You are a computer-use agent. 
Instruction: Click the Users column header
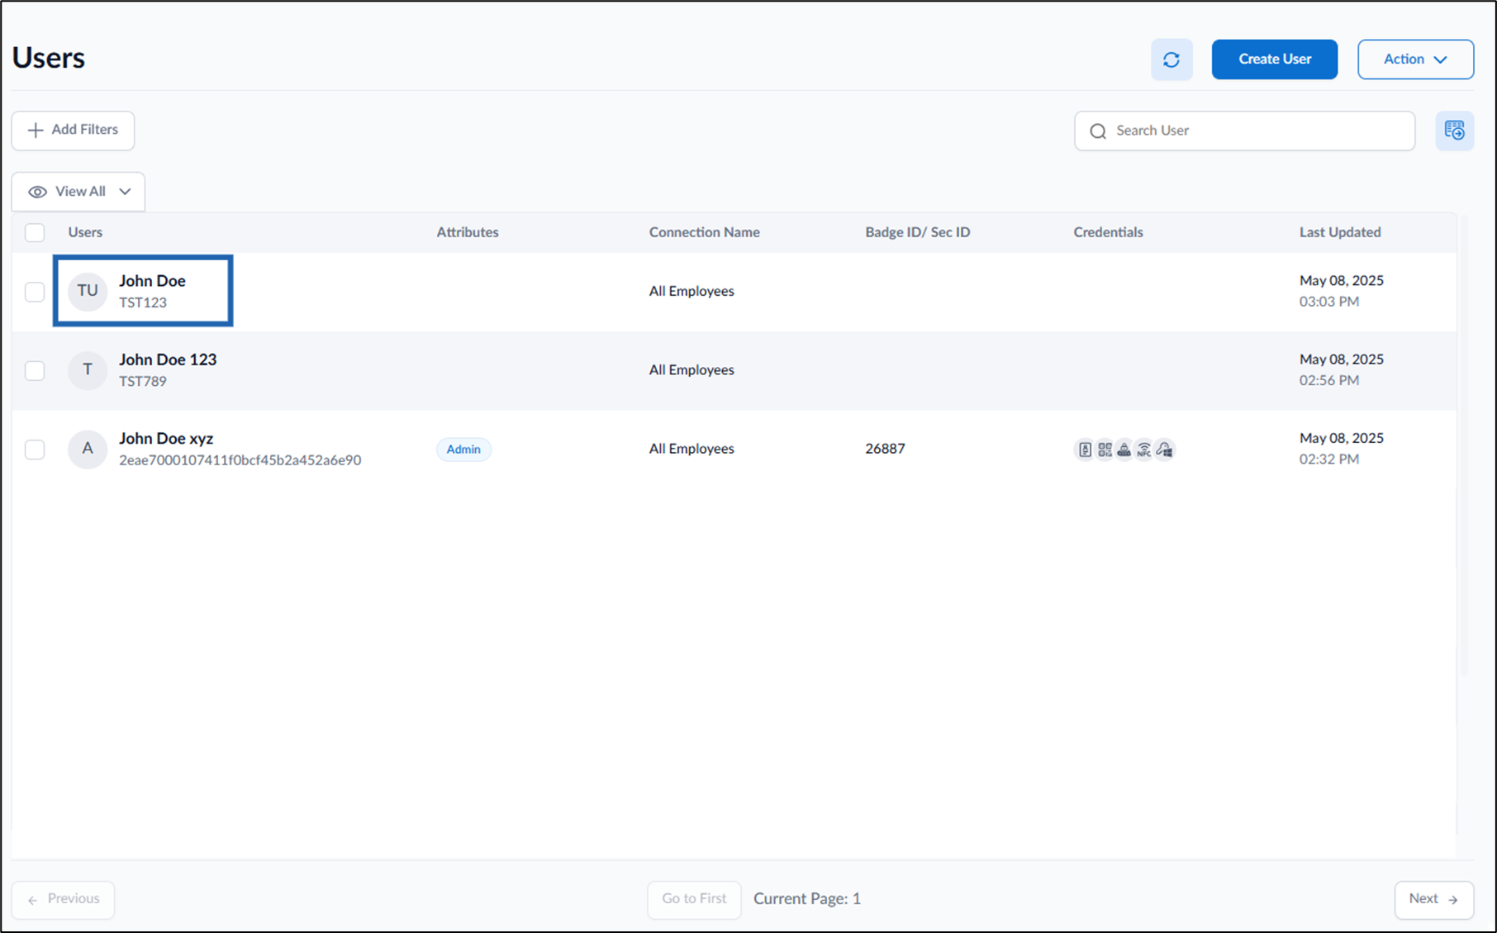point(85,232)
